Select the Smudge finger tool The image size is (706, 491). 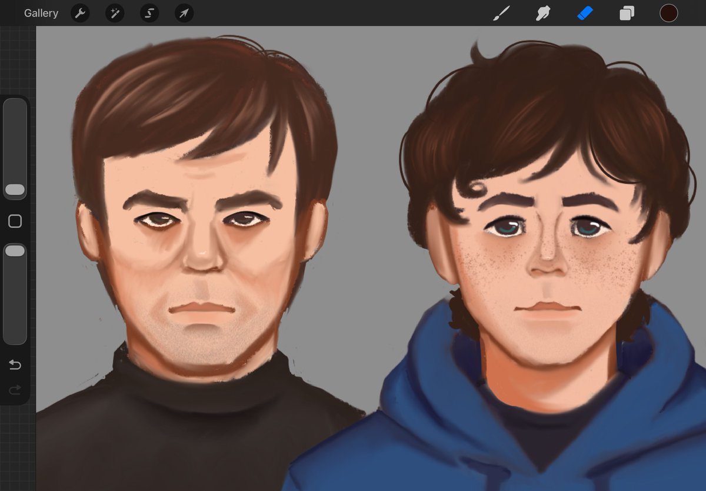coord(543,13)
